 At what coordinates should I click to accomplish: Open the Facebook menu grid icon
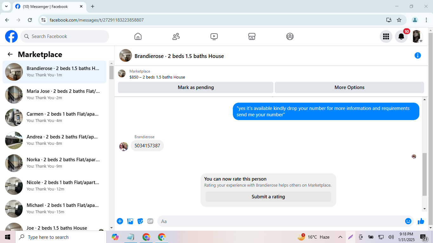tap(386, 36)
